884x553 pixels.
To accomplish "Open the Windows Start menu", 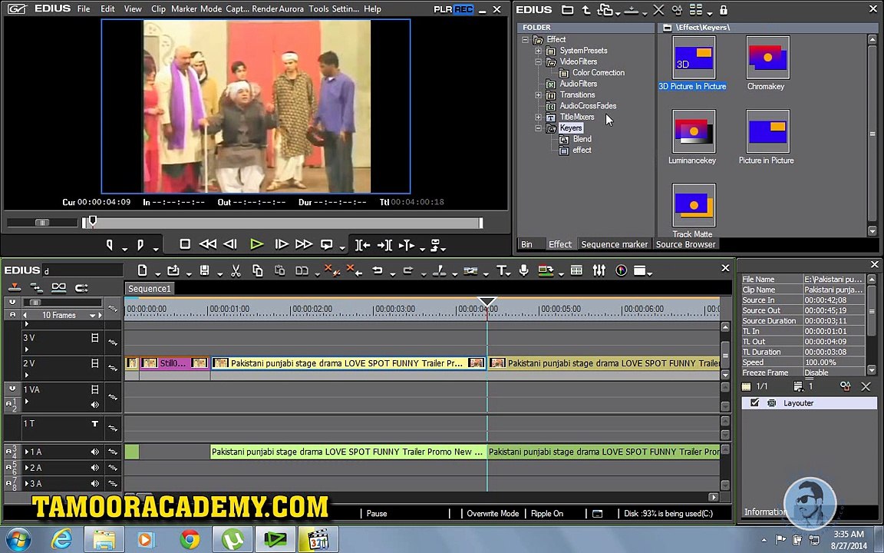I will tap(18, 540).
